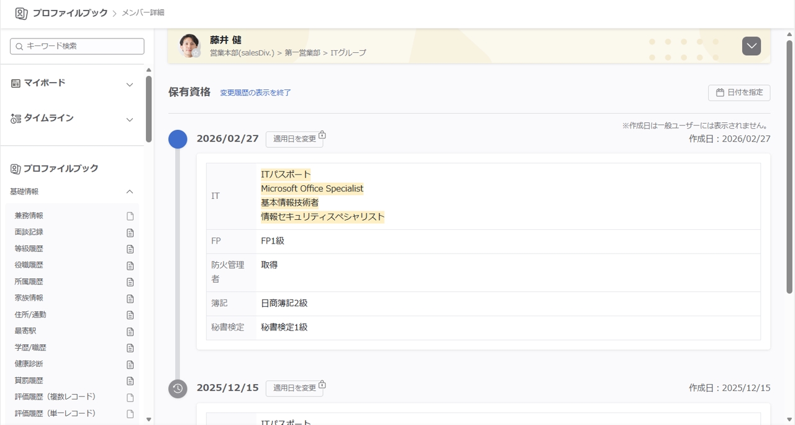Click the lock icon on 適用日を変更
The image size is (795, 425).
click(322, 134)
